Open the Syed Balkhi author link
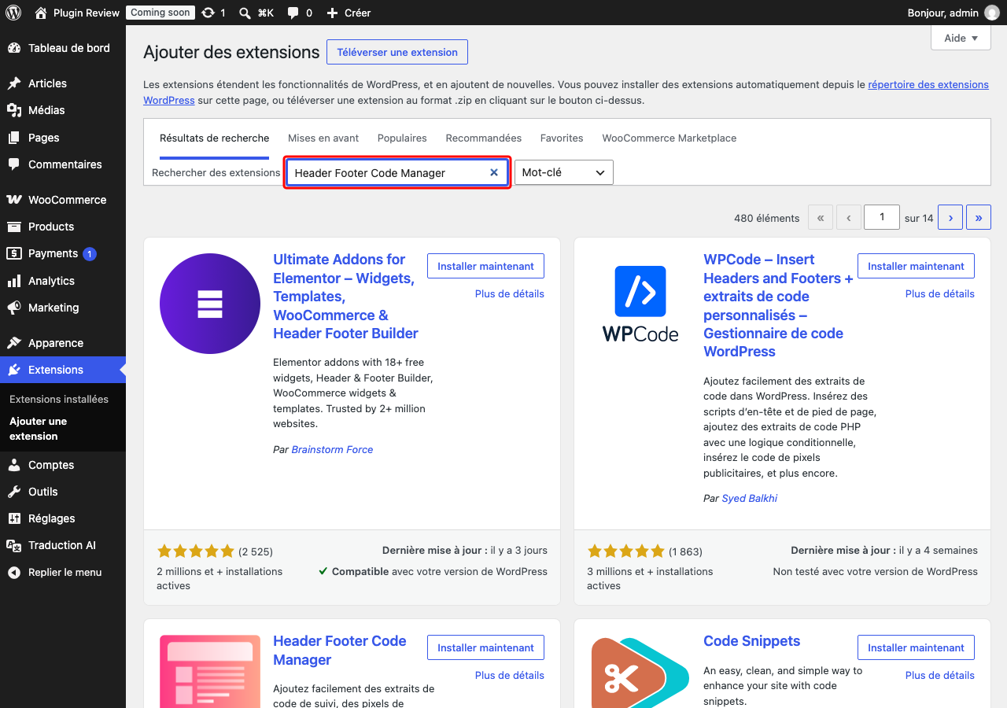 tap(750, 498)
